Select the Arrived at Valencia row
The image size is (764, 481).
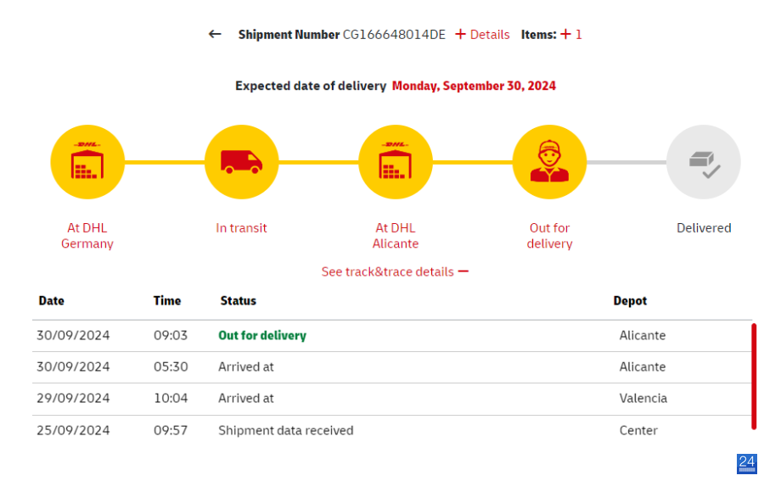(392, 399)
